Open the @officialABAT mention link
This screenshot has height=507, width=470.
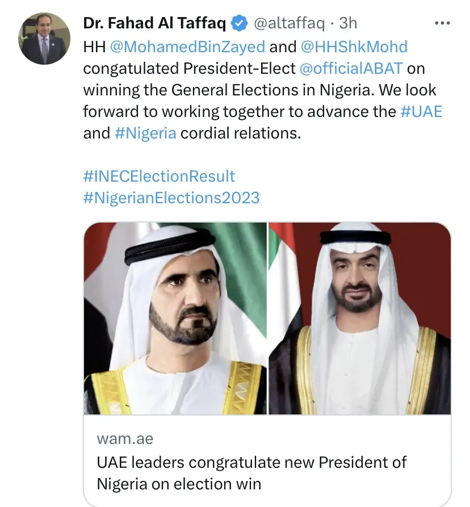click(x=351, y=68)
